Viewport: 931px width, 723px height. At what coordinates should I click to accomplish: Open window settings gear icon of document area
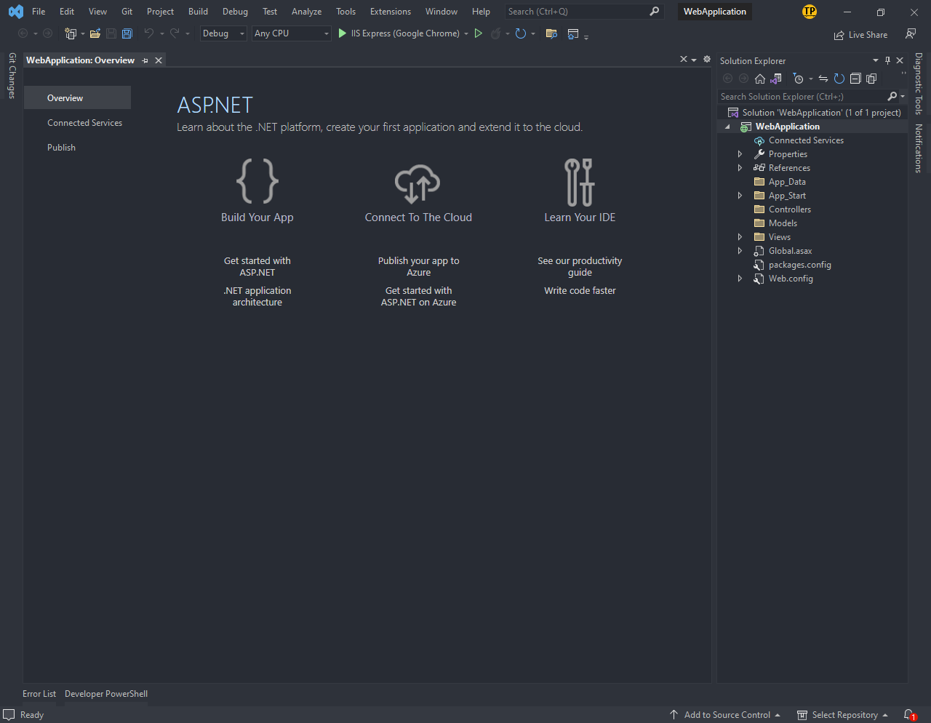click(707, 60)
